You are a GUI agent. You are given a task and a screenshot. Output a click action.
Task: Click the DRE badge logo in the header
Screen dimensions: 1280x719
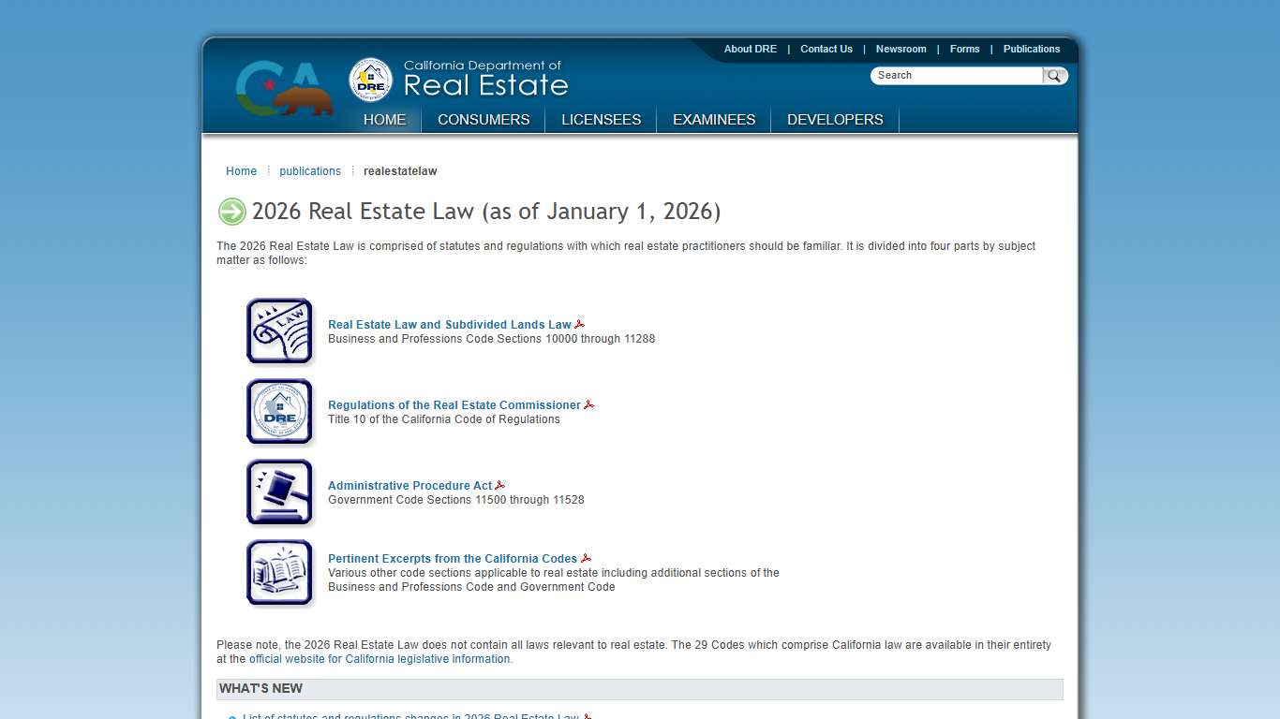point(369,81)
